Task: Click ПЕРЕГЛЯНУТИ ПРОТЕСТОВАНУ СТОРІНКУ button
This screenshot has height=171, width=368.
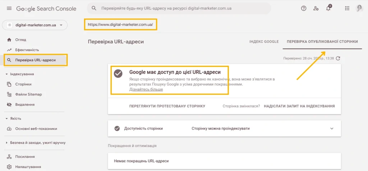Action: [x=167, y=106]
